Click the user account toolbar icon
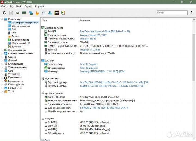The width and height of the screenshot is (196, 141). point(50,13)
